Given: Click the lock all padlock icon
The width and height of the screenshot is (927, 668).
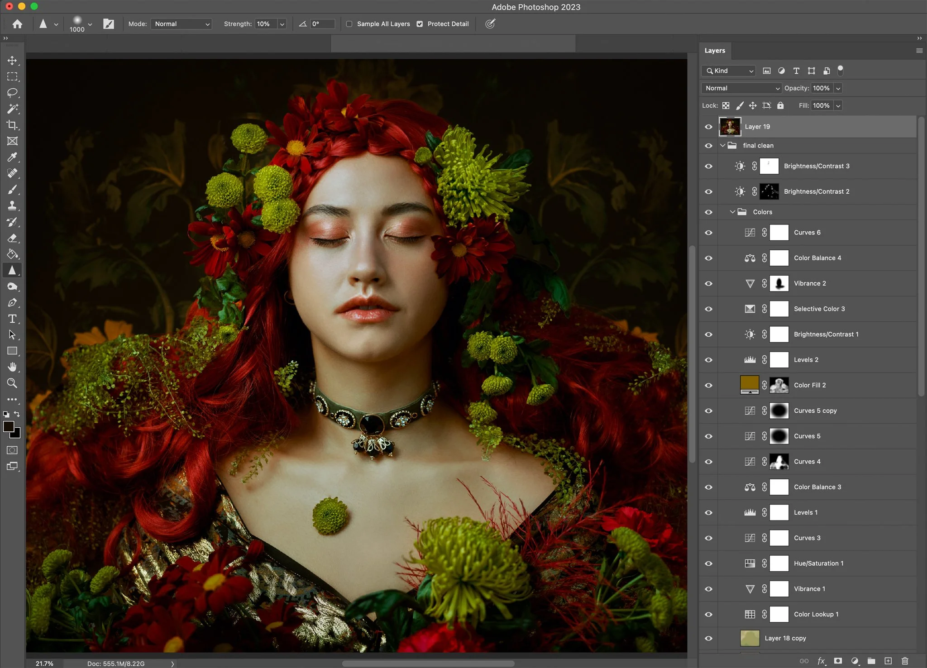Looking at the screenshot, I should click(780, 105).
